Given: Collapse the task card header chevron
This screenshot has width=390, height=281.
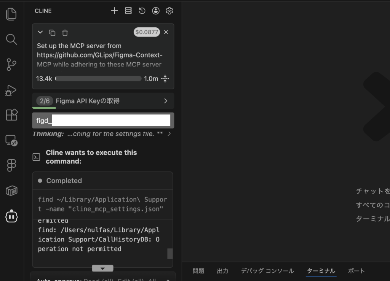Looking at the screenshot, I should point(40,32).
